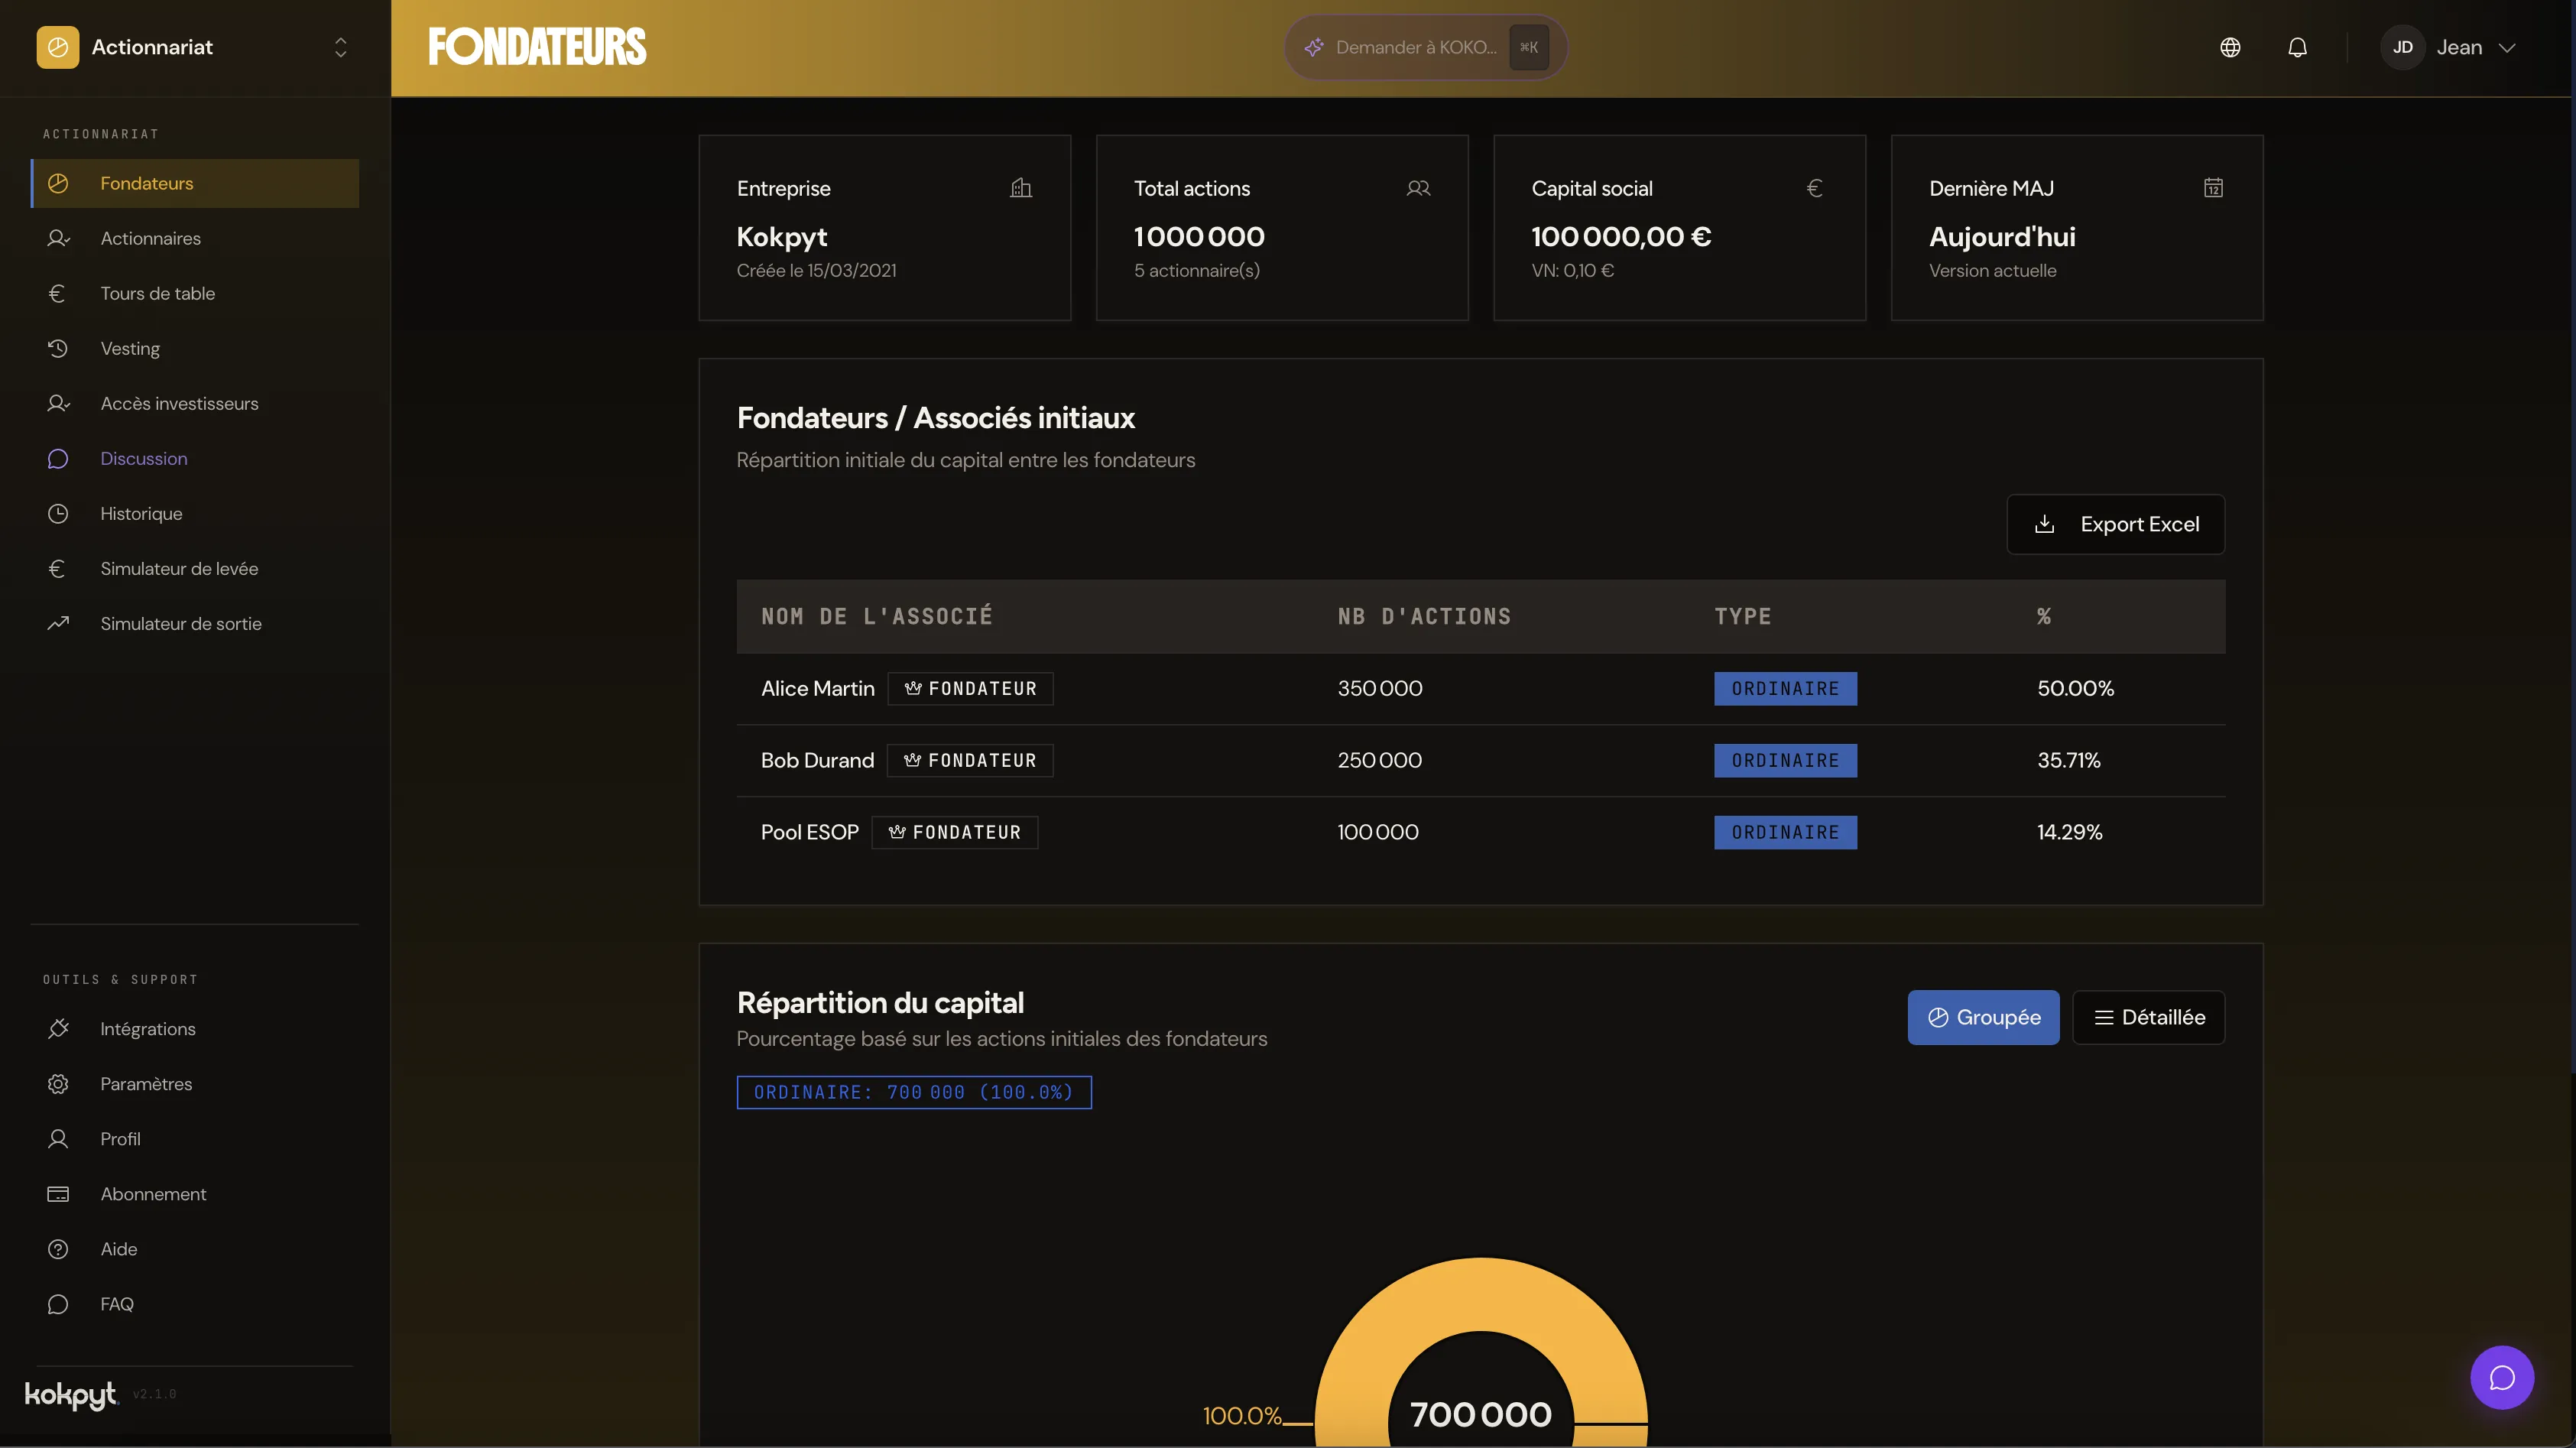Click the Abonnement card icon
Viewport: 2576px width, 1448px height.
[58, 1193]
